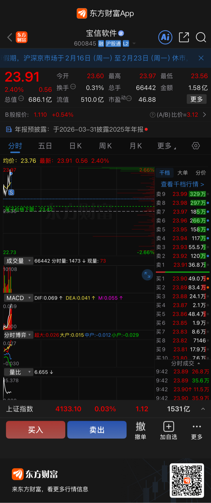
Task: Click the 更多 quote details button
Action: point(196,99)
